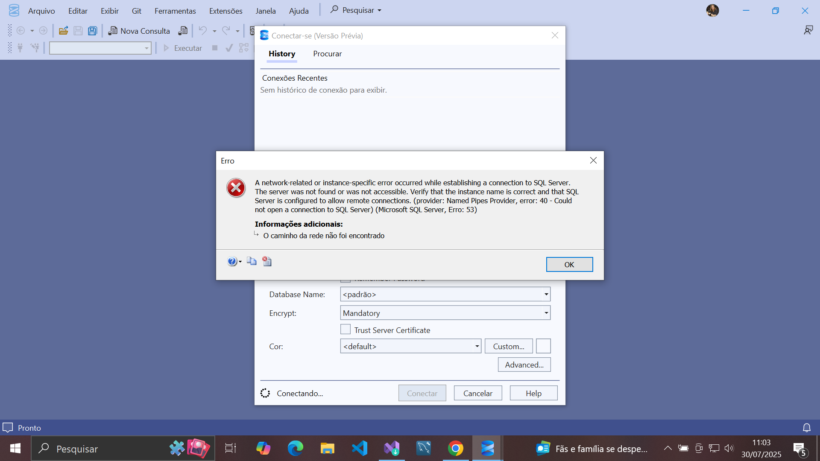Open the Cor default dropdown
This screenshot has width=820, height=461.
(410, 346)
